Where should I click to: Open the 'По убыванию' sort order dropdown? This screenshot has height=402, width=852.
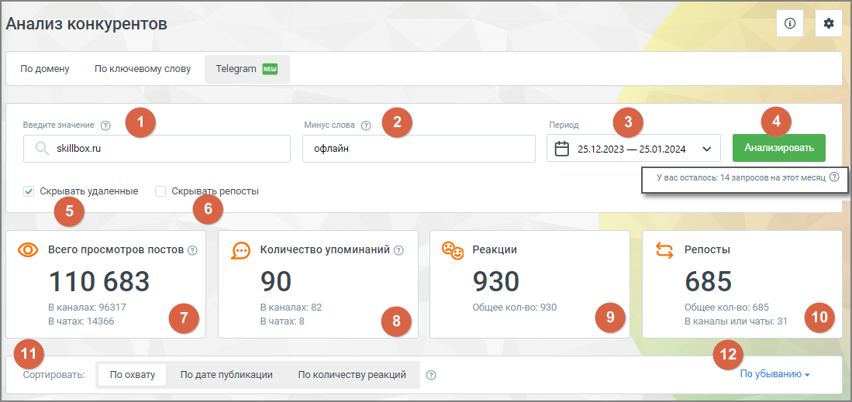(774, 374)
